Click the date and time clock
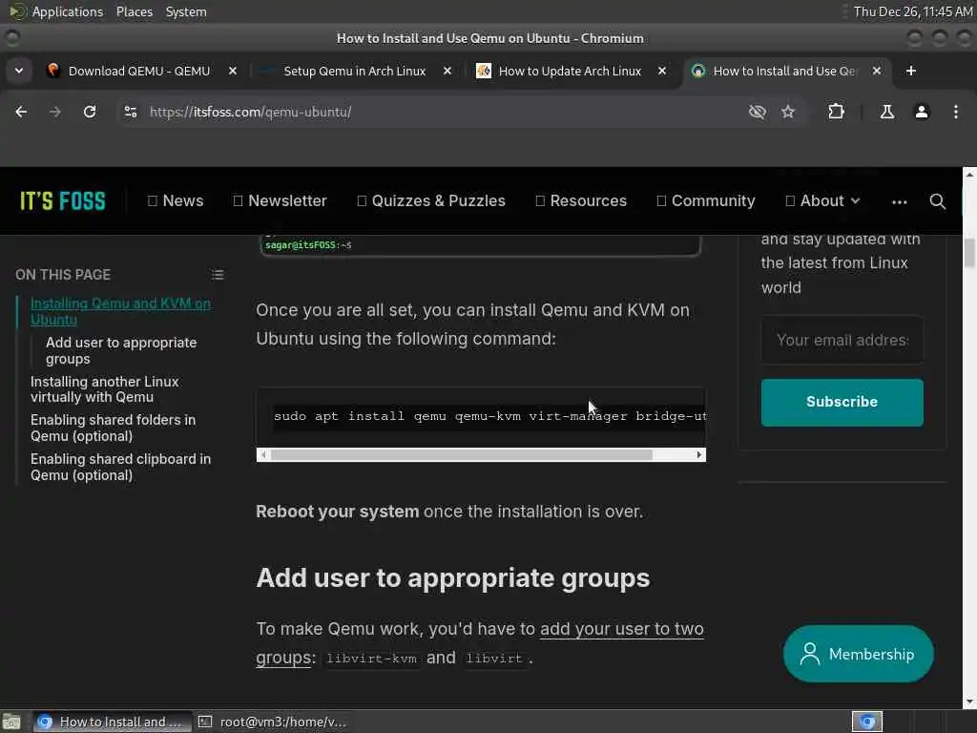This screenshot has height=733, width=977. [912, 11]
